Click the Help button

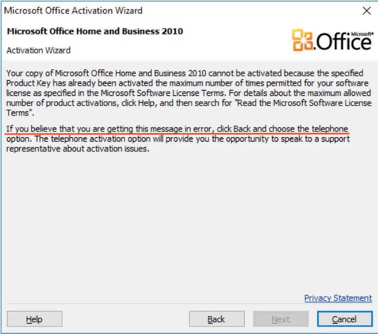click(x=34, y=319)
